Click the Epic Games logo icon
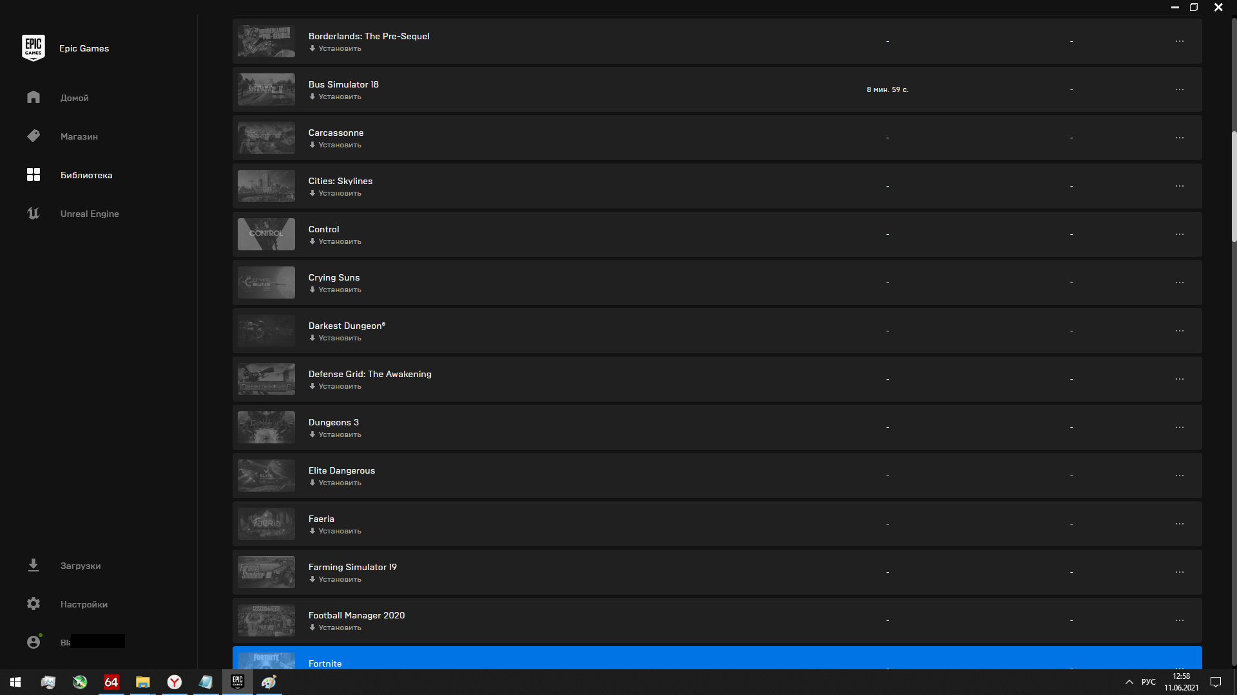Viewport: 1237px width, 695px height. (34, 48)
